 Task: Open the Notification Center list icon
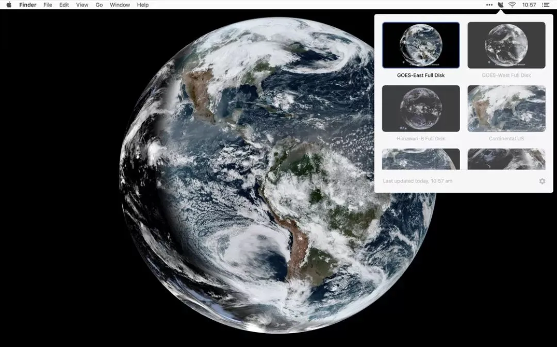pyautogui.click(x=546, y=5)
